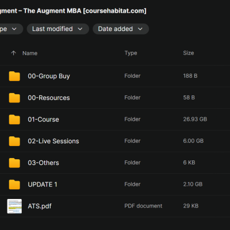230x230 pixels.
Task: Select the UPDATE 1 file name
Action: [43, 185]
